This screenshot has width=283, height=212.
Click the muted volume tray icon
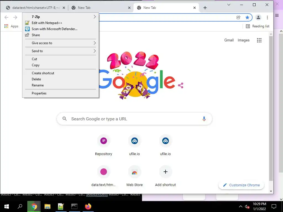(x=247, y=206)
